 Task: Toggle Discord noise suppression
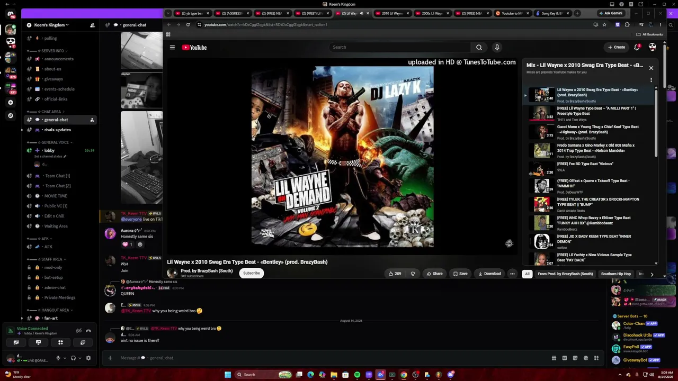[78, 331]
